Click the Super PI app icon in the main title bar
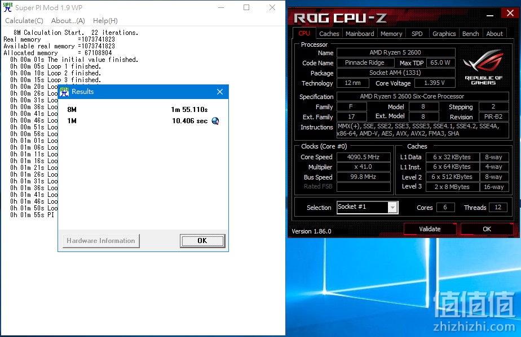 pyautogui.click(x=8, y=7)
